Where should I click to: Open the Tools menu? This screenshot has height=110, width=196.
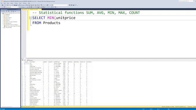click(20, 3)
